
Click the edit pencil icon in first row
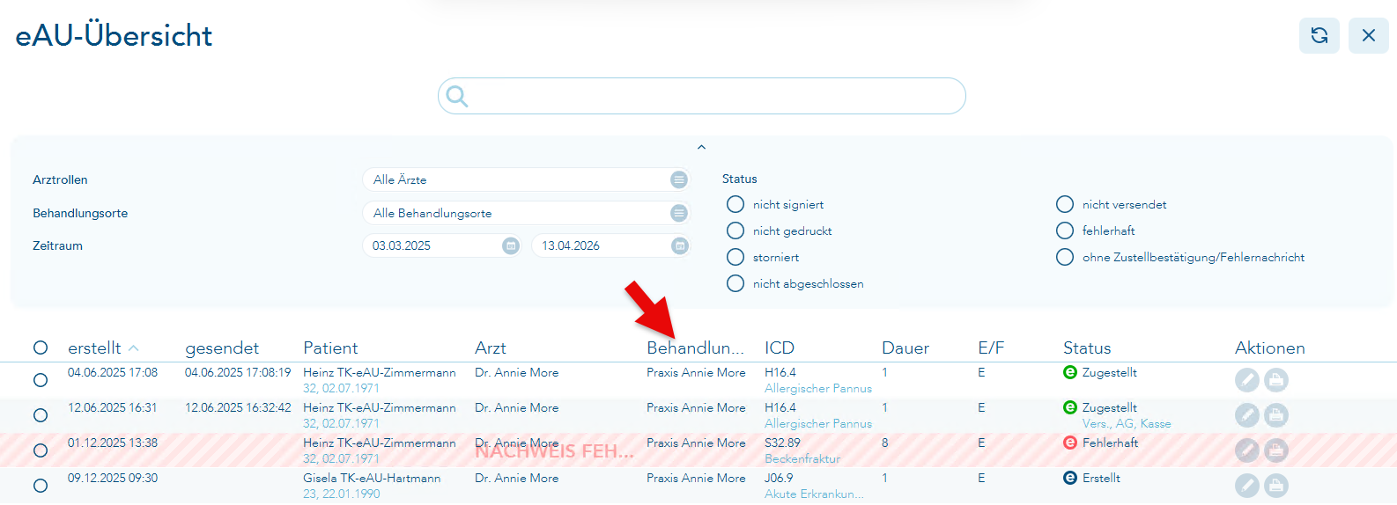pyautogui.click(x=1246, y=380)
